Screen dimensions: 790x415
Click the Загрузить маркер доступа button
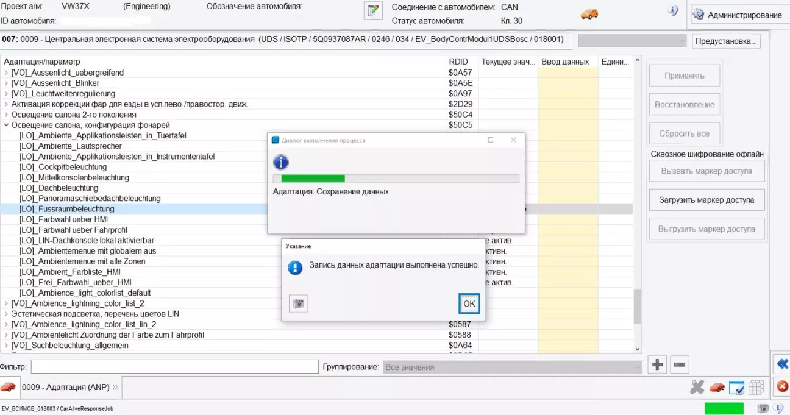point(706,200)
